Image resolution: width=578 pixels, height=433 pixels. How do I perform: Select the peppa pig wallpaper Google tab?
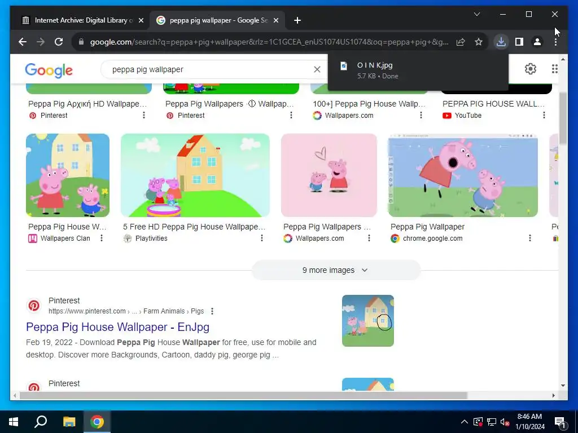click(217, 21)
